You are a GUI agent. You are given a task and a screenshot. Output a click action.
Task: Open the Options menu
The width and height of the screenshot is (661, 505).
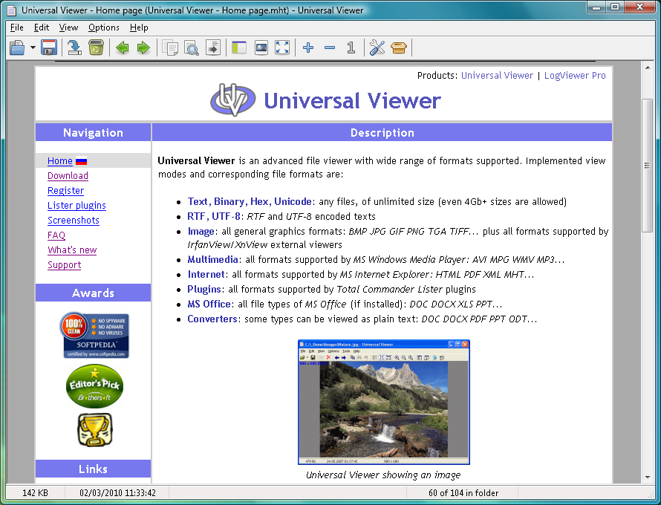point(104,27)
